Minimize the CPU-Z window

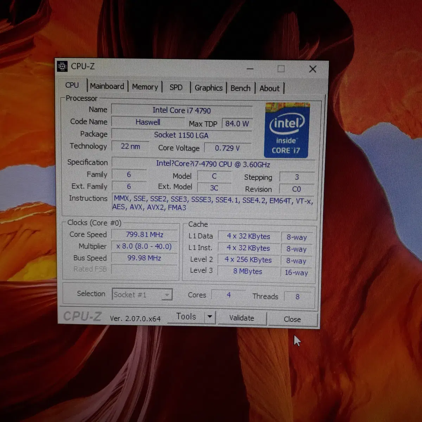coord(250,68)
